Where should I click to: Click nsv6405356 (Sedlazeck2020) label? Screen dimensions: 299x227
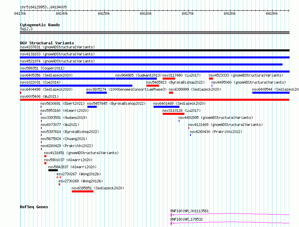(x=46, y=75)
